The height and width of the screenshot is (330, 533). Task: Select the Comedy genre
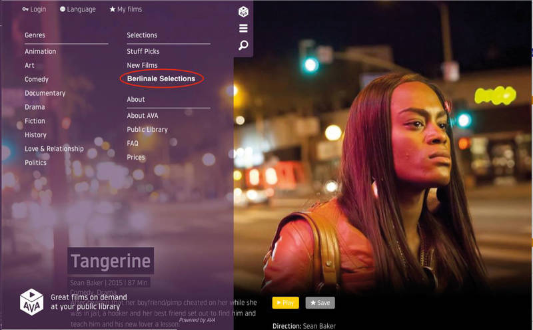(x=37, y=79)
